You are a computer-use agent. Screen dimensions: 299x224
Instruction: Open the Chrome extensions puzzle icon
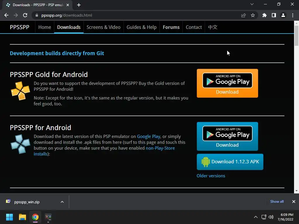[x=265, y=15]
